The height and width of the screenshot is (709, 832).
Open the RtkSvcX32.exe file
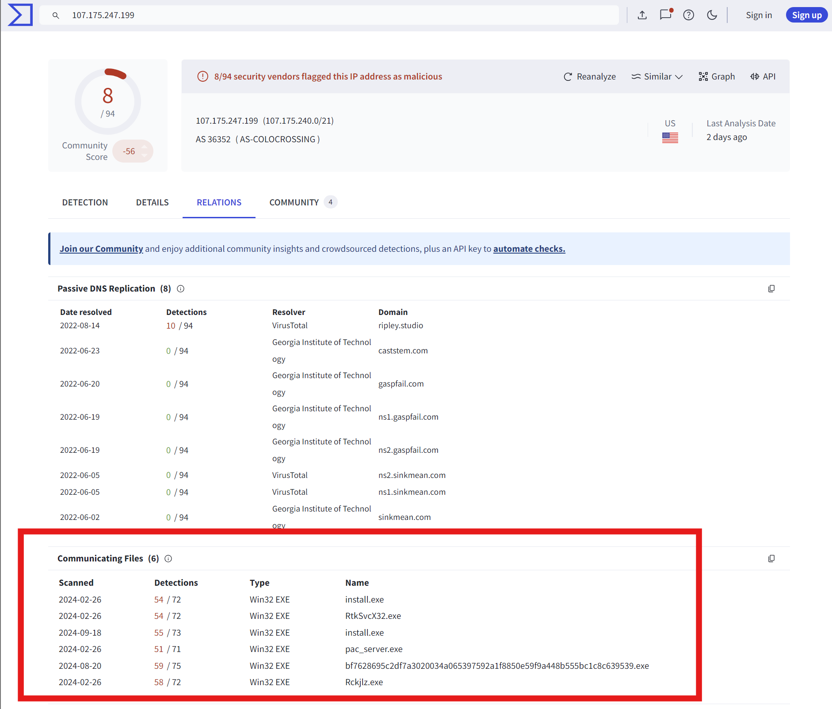pyautogui.click(x=373, y=616)
